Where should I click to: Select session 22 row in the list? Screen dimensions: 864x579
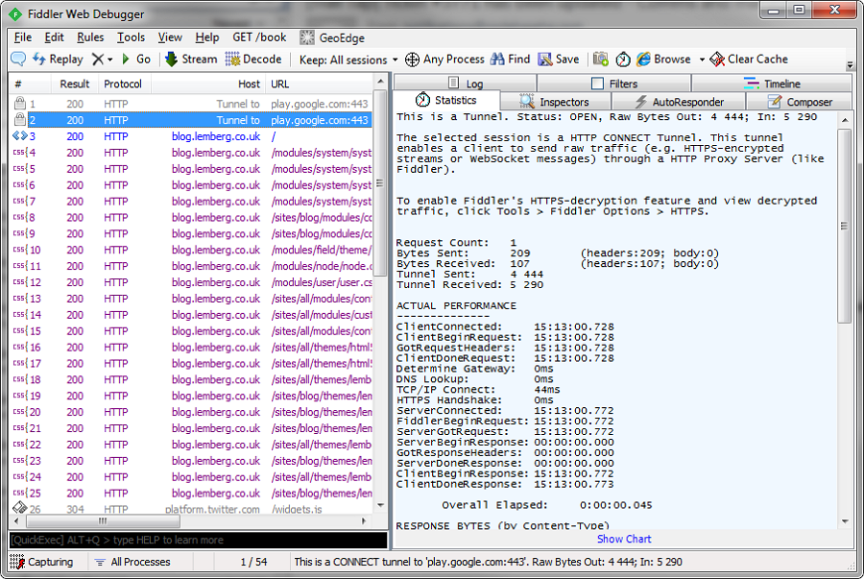[191, 445]
